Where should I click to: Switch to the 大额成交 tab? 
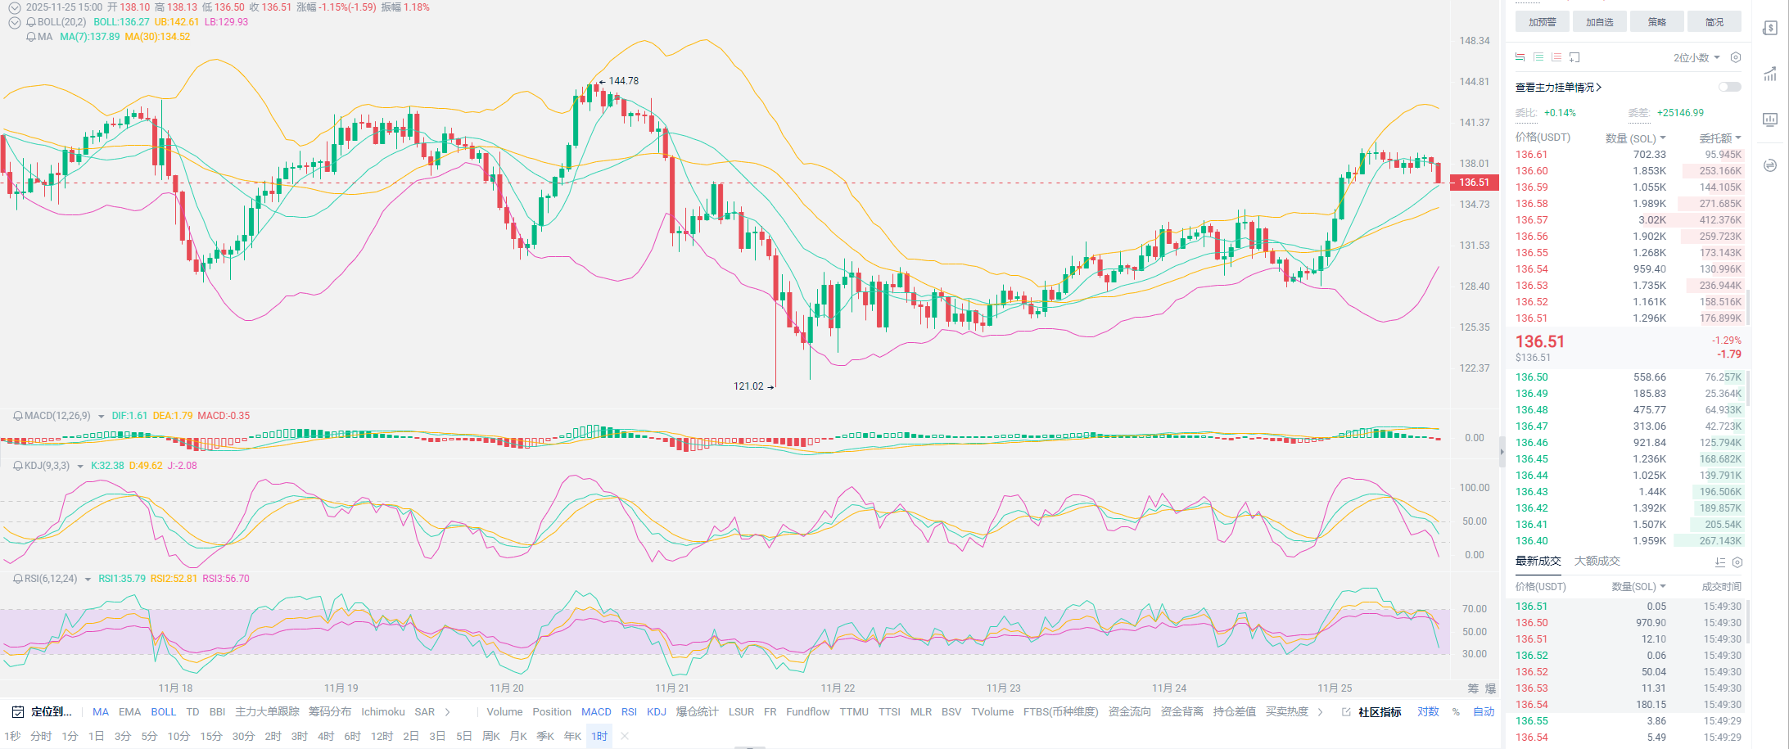(x=1597, y=562)
